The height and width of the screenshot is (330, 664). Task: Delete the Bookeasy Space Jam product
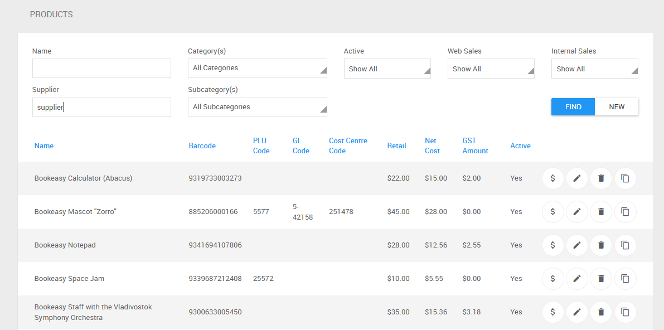coord(601,279)
